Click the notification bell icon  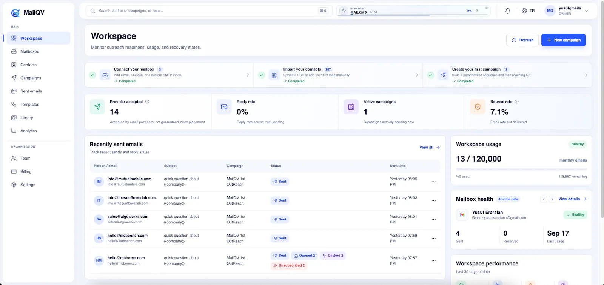508,11
